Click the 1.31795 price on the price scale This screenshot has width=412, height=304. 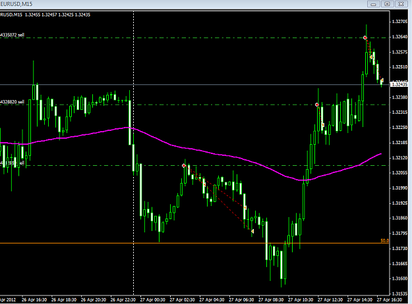[399, 233]
